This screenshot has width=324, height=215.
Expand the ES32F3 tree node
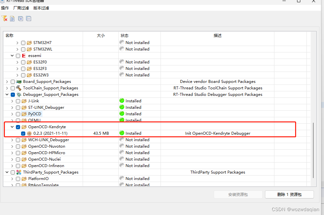point(18,69)
